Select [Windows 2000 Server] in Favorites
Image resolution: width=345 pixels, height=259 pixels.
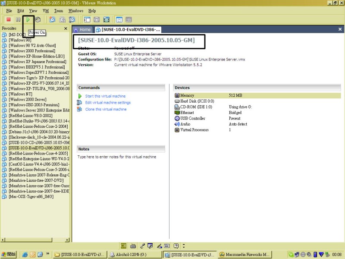point(24,99)
